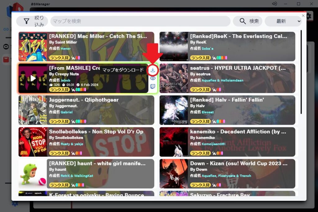Screen dimensions: 318x212
Task: Download the From MASHLE map
Action: coord(153,70)
